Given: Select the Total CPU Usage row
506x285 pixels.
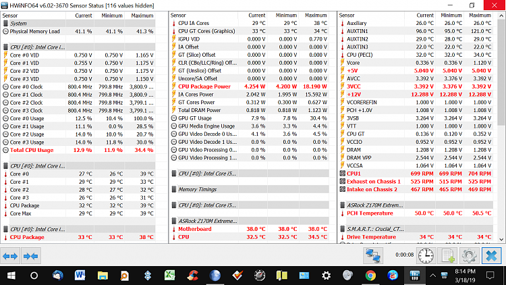Looking at the screenshot, I should [78, 150].
